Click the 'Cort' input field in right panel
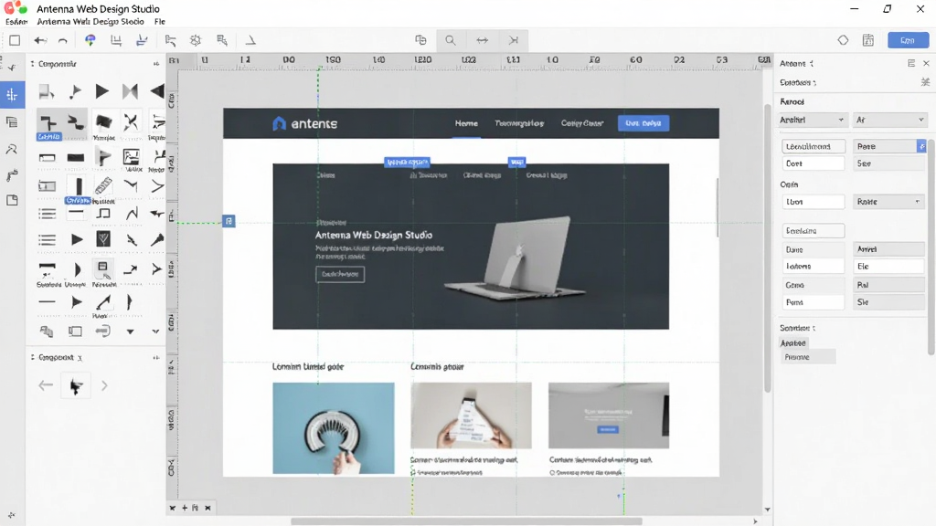This screenshot has height=526, width=936. coord(814,163)
